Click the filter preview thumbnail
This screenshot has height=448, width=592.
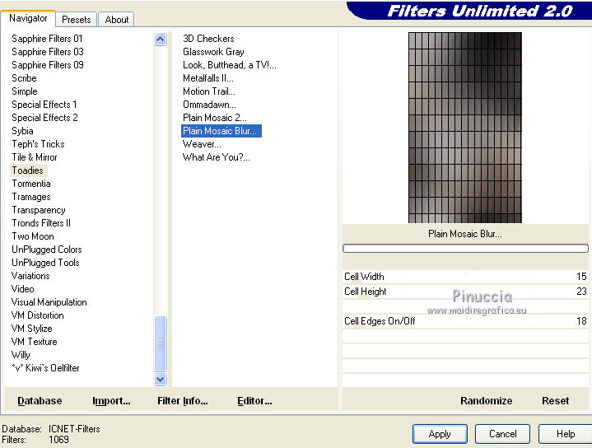[464, 128]
